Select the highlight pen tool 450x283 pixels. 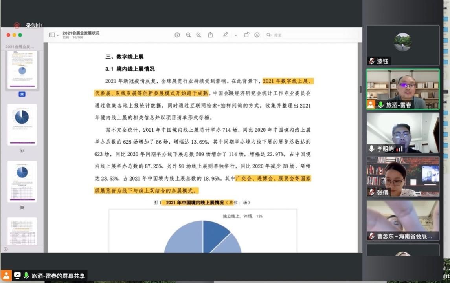(226, 35)
